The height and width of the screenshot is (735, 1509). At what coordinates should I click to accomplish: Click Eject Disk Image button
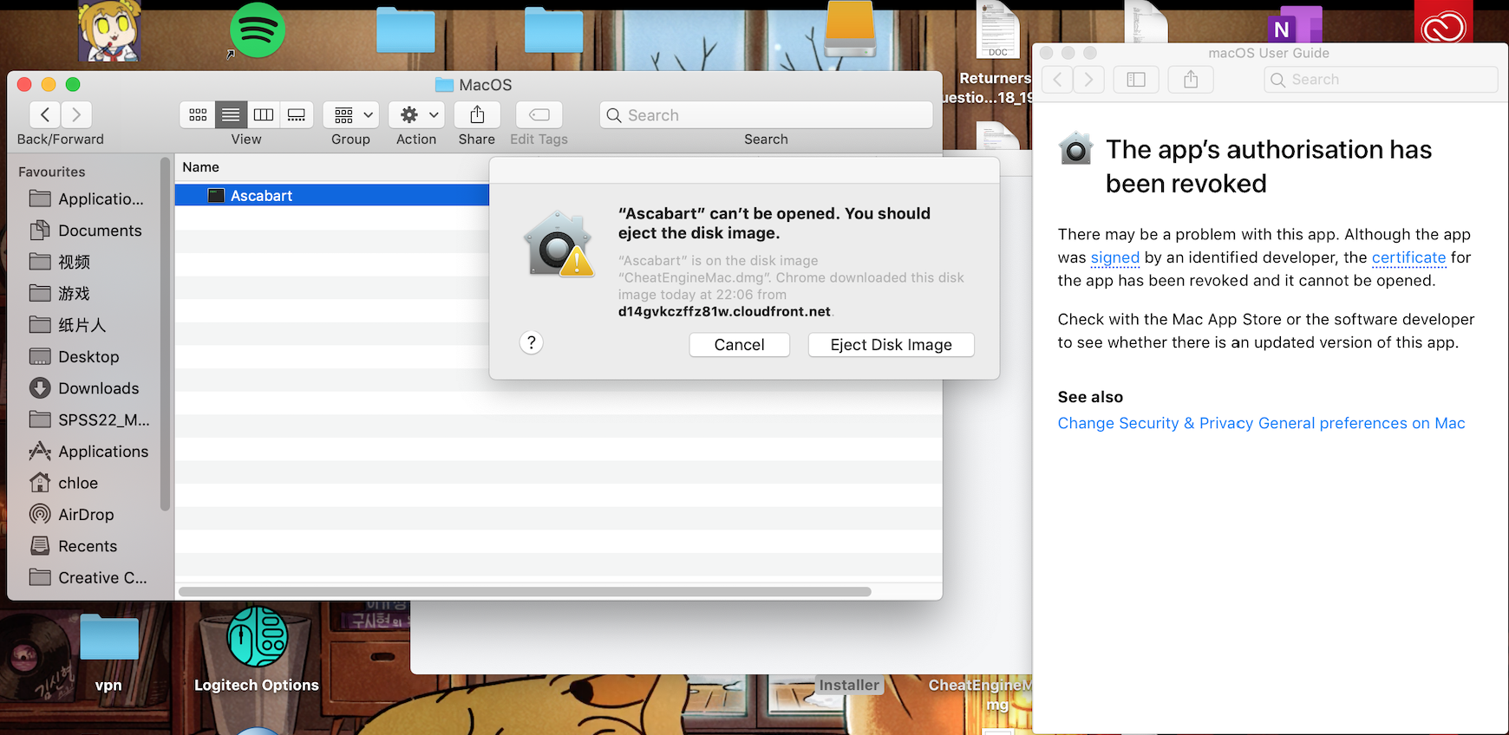891,345
